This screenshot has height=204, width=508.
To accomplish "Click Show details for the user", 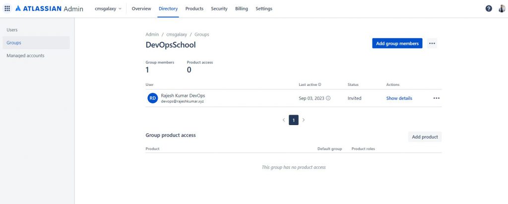I will pyautogui.click(x=399, y=98).
